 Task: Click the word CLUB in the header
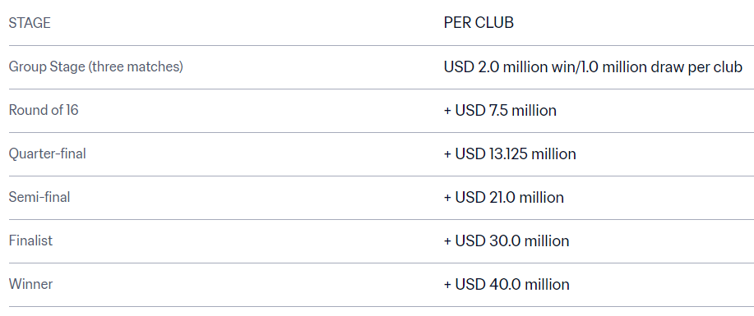coord(495,23)
